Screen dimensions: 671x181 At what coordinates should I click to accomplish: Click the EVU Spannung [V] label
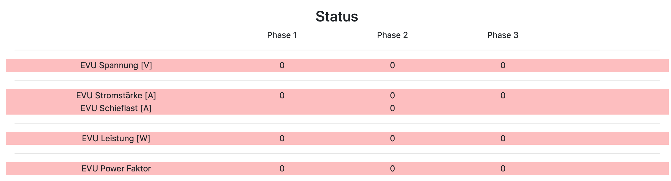(116, 65)
